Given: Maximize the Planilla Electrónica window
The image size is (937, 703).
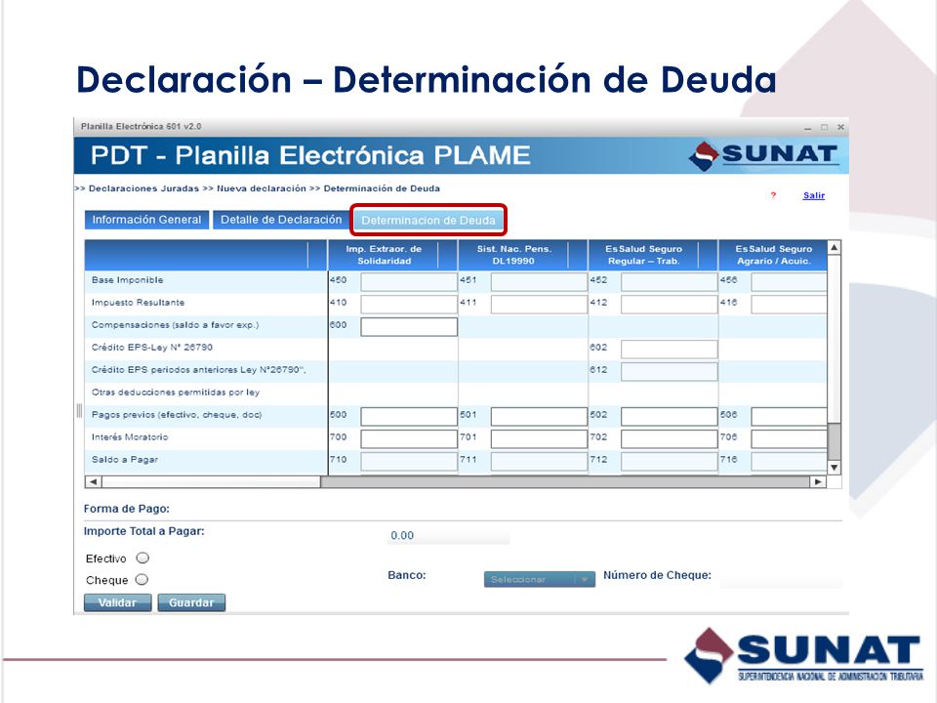Looking at the screenshot, I should pos(824,127).
